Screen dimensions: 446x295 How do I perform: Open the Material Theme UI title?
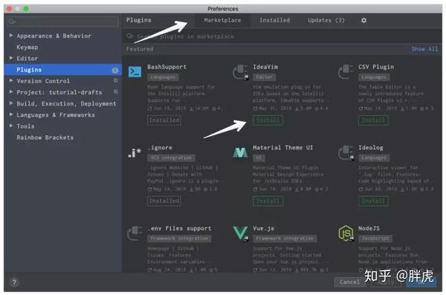click(x=282, y=148)
